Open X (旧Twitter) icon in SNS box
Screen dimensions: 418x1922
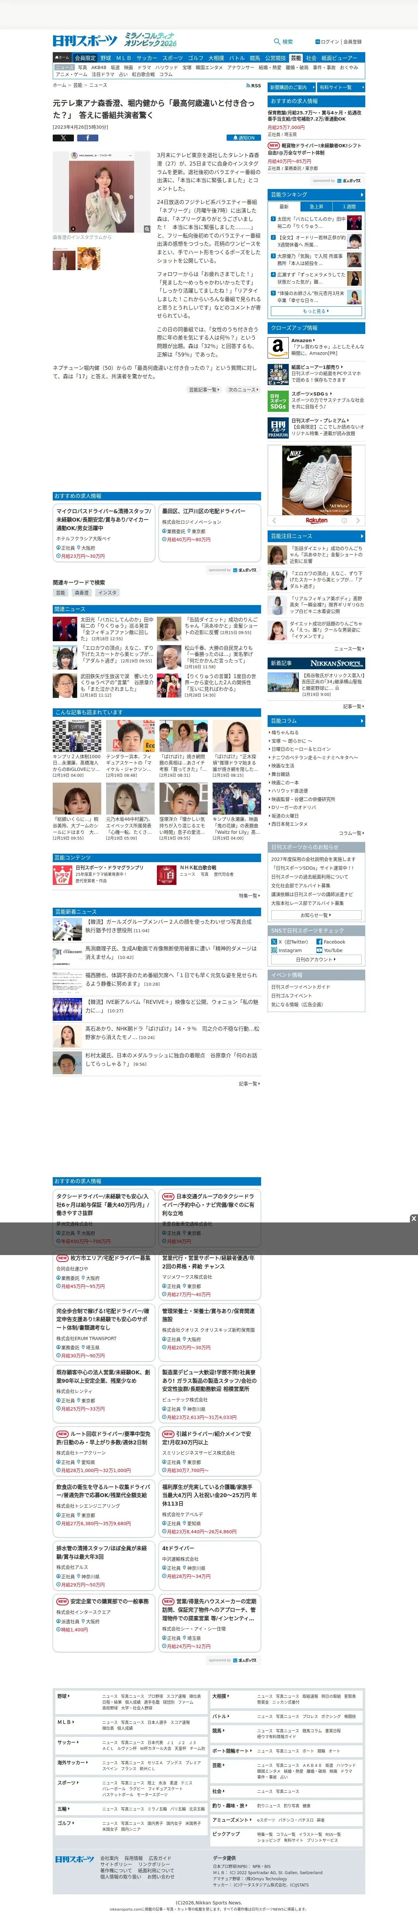tap(274, 942)
